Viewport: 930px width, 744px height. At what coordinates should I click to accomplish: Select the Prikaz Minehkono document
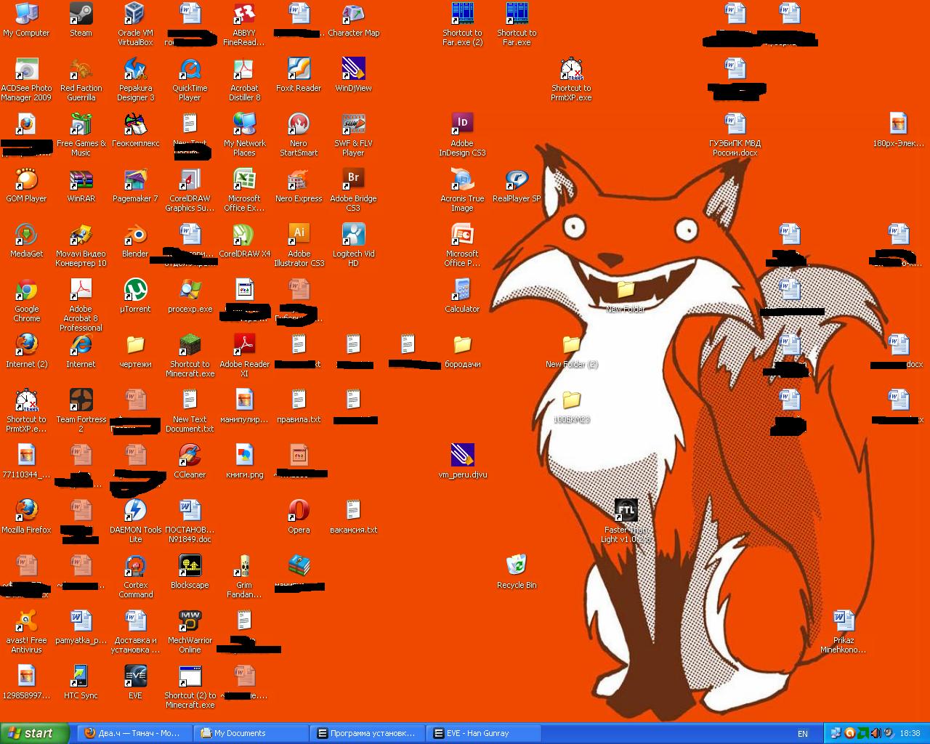(x=844, y=632)
